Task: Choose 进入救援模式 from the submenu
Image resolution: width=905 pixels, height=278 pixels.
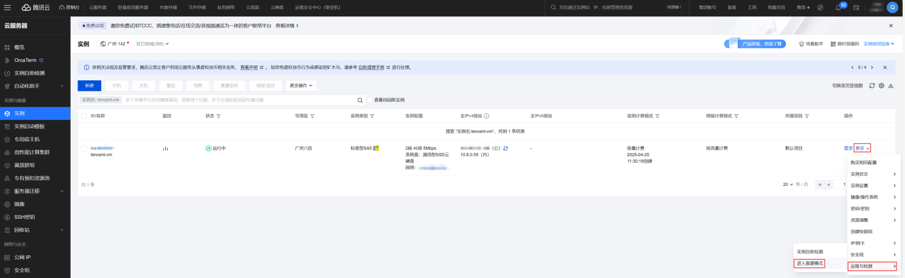Action: pyautogui.click(x=810, y=263)
